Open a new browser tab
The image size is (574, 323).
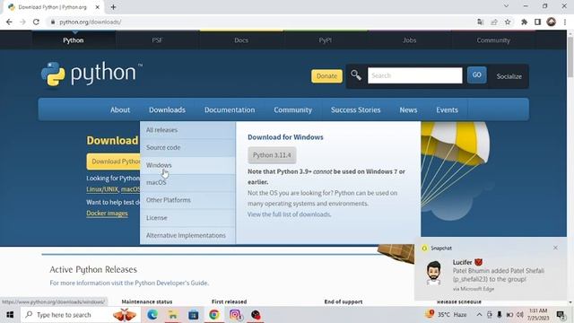[x=113, y=7]
